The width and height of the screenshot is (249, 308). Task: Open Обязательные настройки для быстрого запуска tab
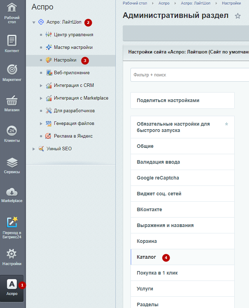pyautogui.click(x=182, y=127)
